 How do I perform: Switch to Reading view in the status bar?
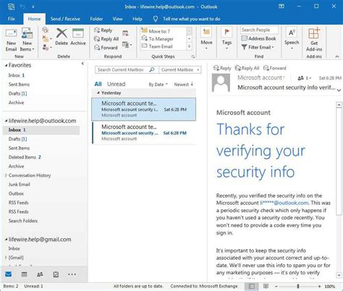click(x=266, y=286)
